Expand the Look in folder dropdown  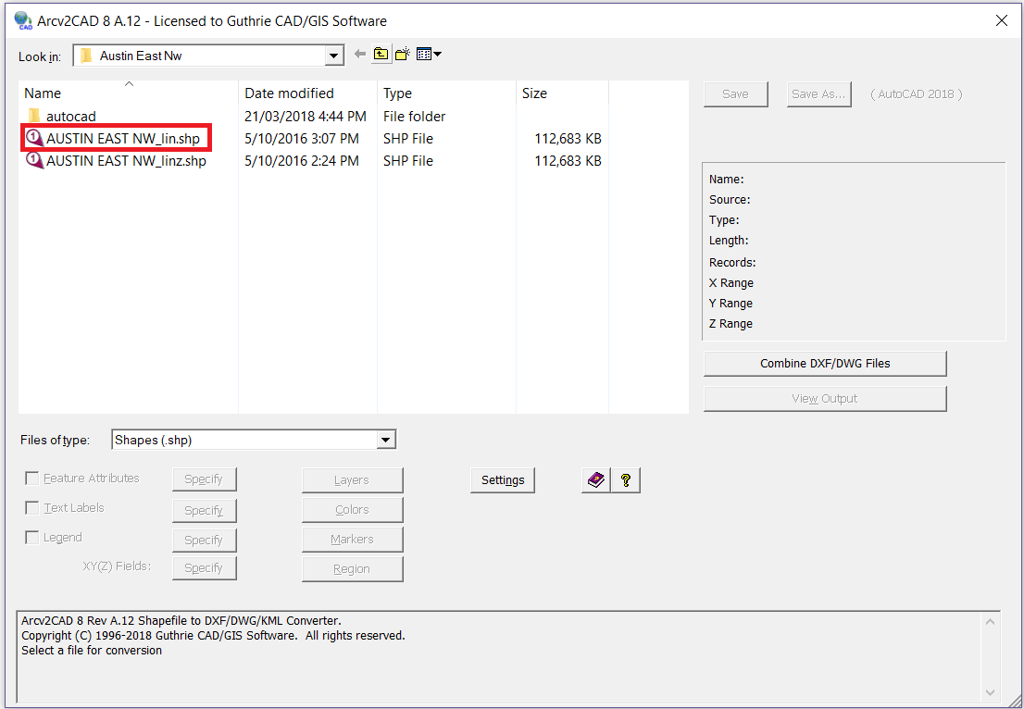coord(333,56)
